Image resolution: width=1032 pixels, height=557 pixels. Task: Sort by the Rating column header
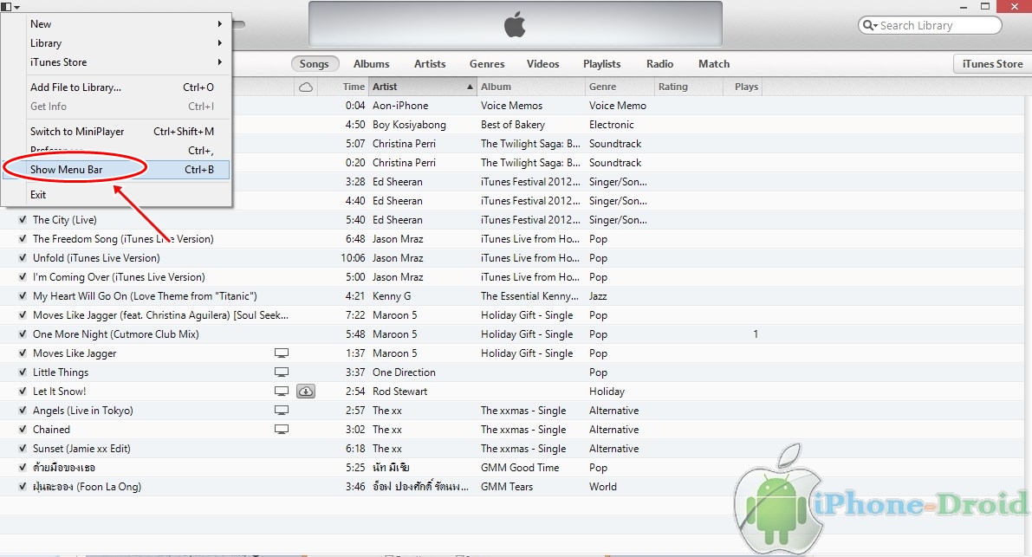point(689,87)
